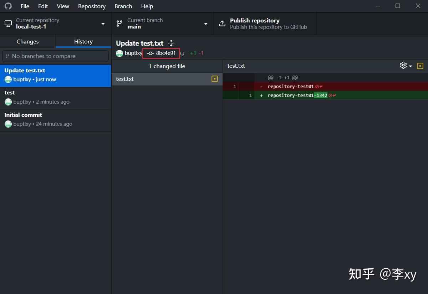Switch to the Changes tab
This screenshot has width=428, height=294.
tap(28, 42)
